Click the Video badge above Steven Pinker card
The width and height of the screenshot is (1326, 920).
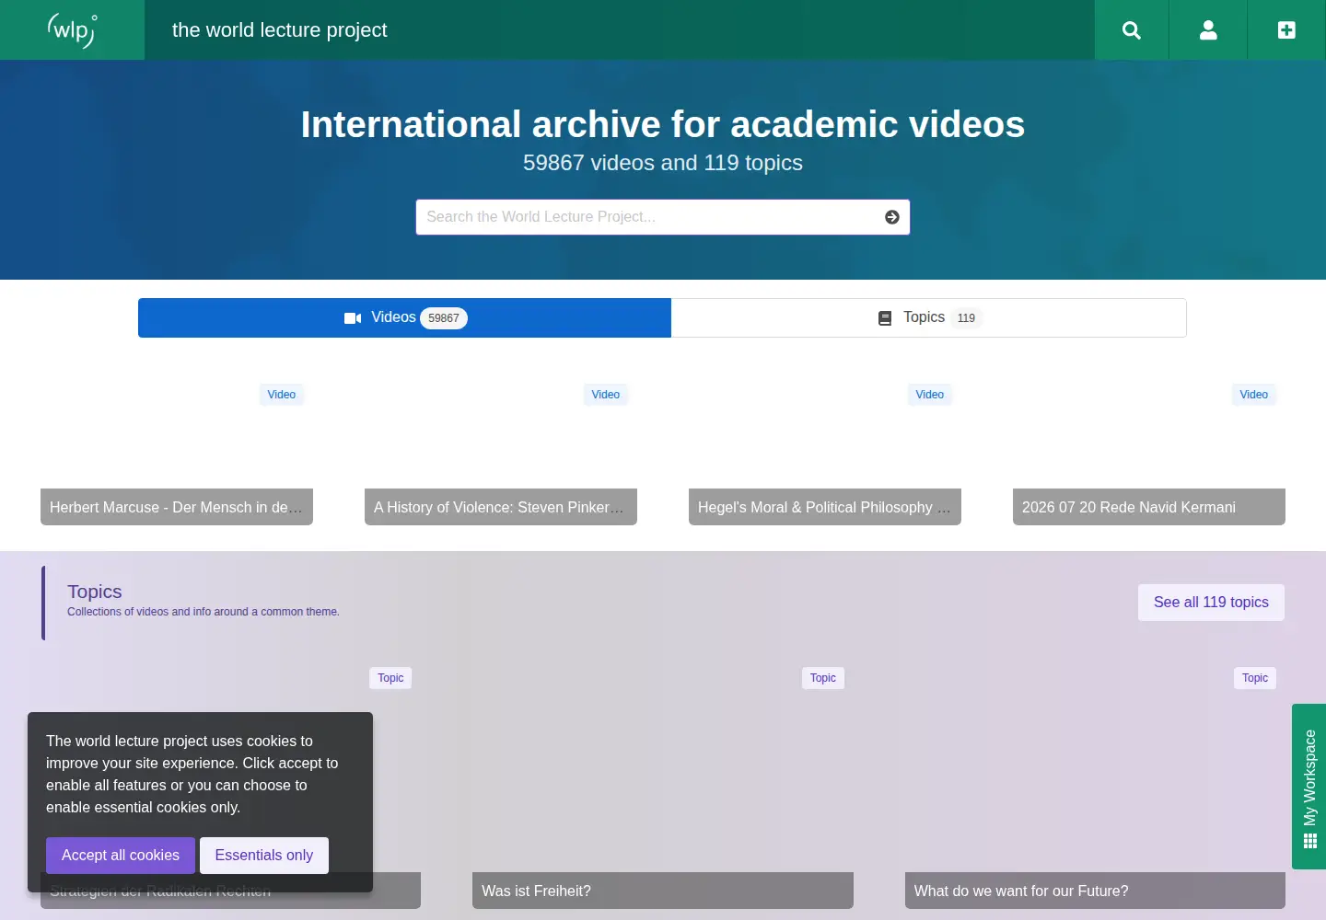click(606, 395)
